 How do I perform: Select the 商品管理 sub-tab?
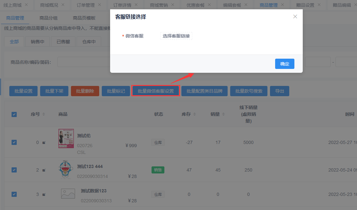click(x=15, y=18)
